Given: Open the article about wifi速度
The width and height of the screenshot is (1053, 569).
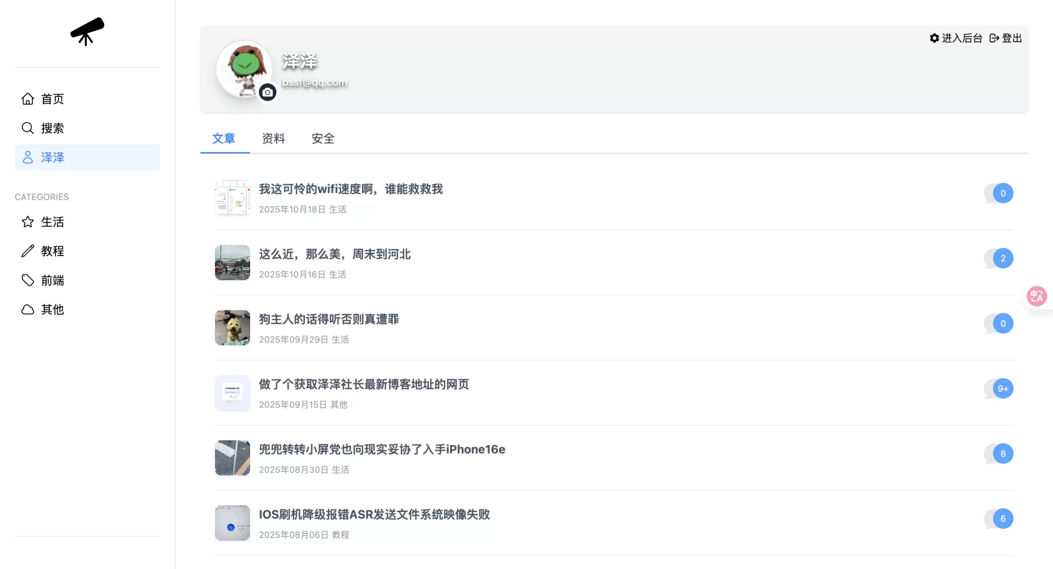Looking at the screenshot, I should pos(351,189).
